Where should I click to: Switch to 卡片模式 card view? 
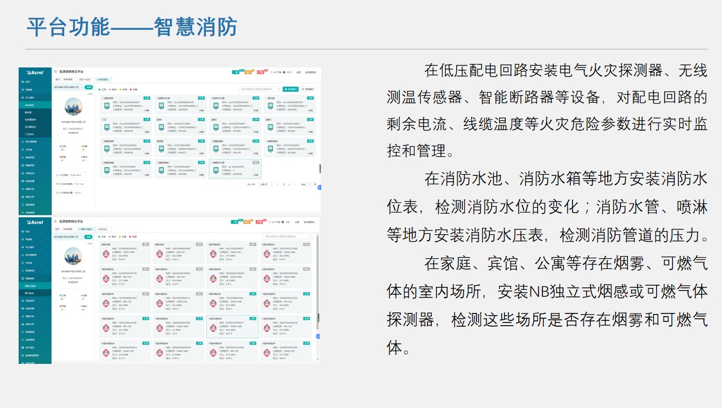coord(291,89)
